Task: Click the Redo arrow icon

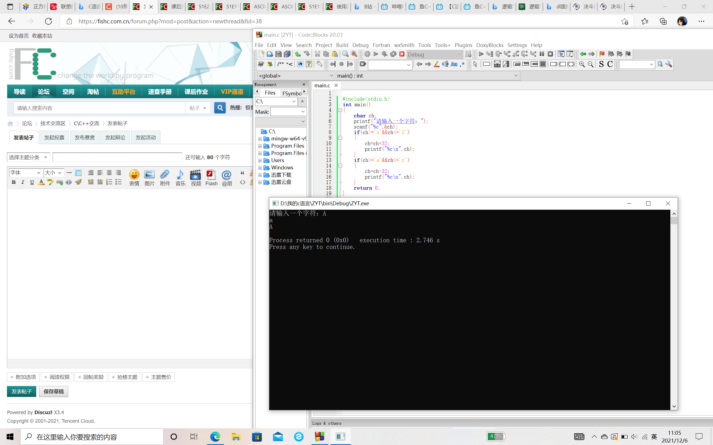Action: point(307,54)
